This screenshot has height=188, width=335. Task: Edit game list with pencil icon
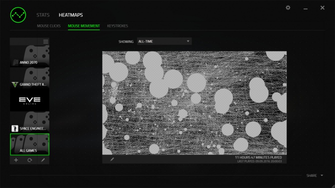42,160
